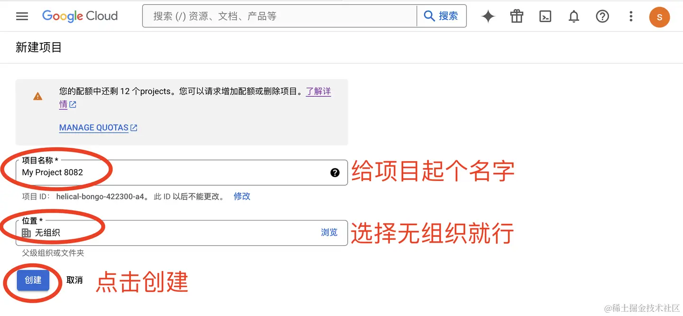Click the orange S account avatar

point(659,17)
